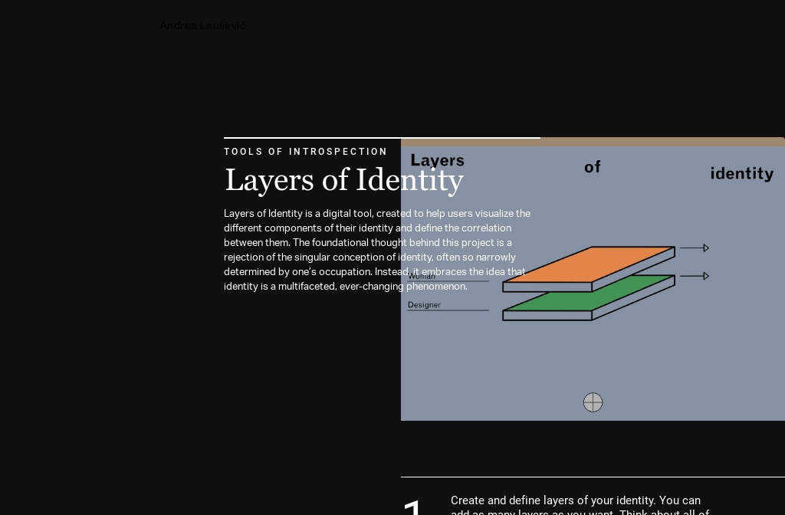Select the 'Layers of Identity' heading
This screenshot has width=785, height=515.
click(343, 180)
